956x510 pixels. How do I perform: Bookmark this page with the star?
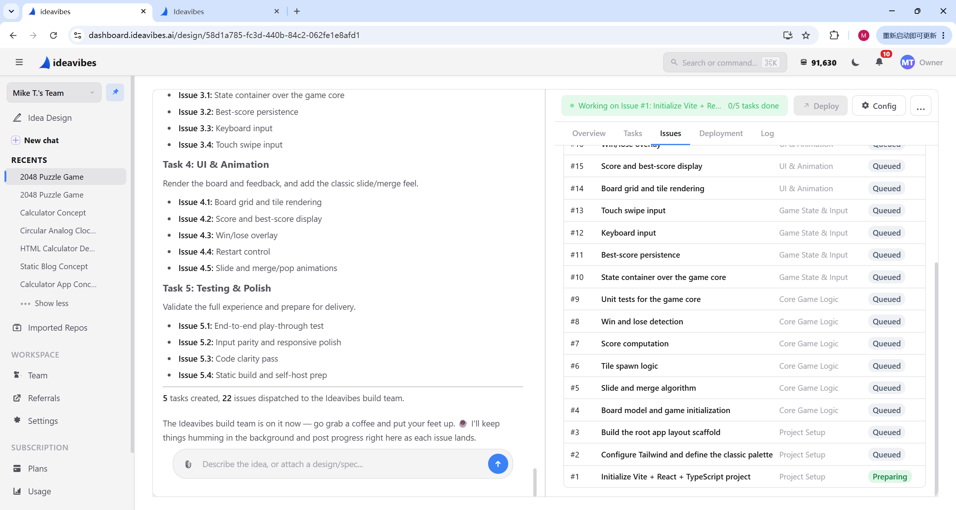[x=806, y=35]
